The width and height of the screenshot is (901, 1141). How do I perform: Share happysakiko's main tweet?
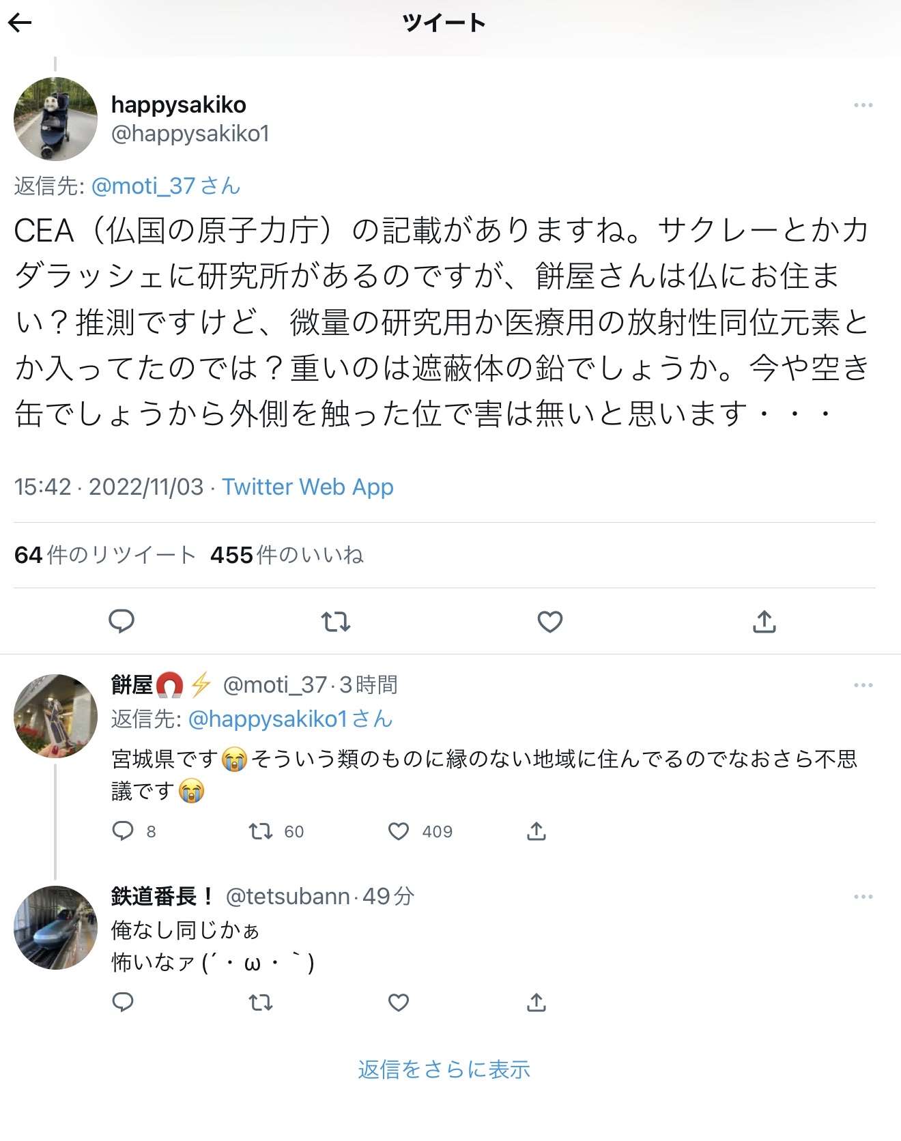tap(764, 622)
